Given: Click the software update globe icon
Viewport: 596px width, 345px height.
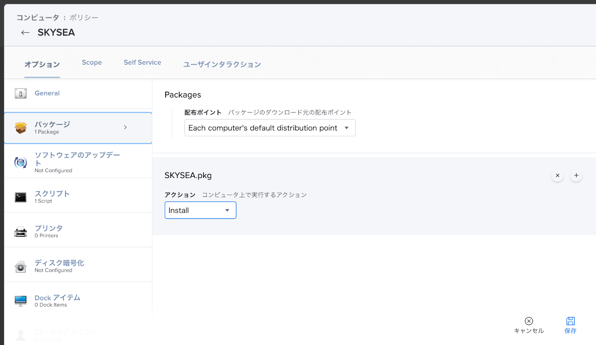Looking at the screenshot, I should pos(20,162).
